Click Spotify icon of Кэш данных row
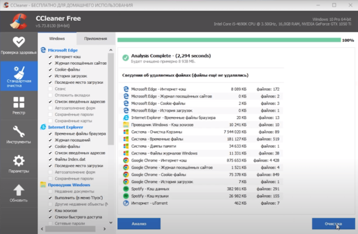 pos(126,189)
